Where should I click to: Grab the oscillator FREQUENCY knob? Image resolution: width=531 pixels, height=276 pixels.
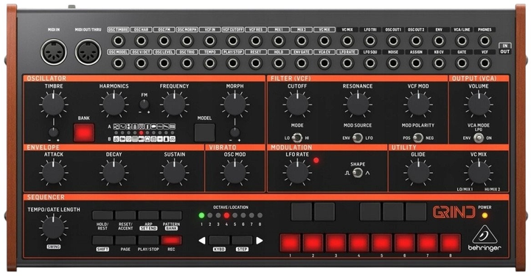click(x=174, y=104)
